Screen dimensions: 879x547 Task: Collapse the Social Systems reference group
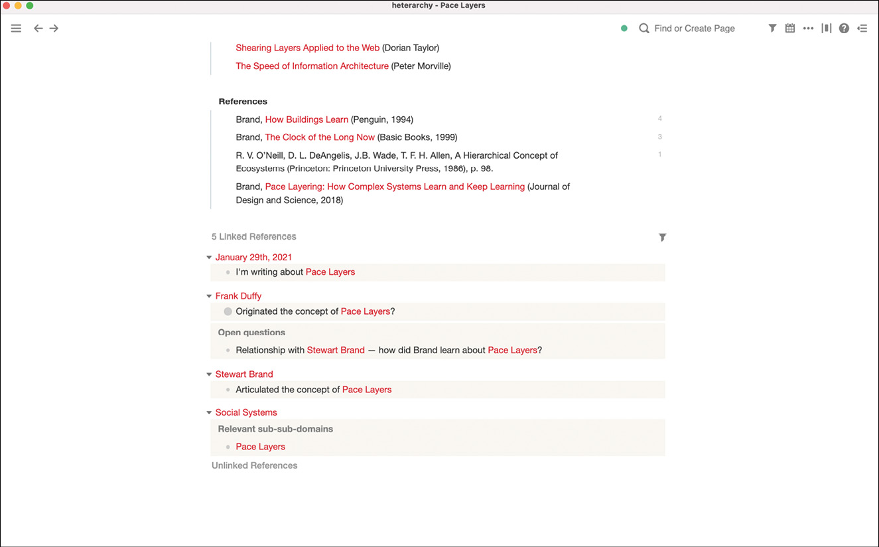click(209, 413)
